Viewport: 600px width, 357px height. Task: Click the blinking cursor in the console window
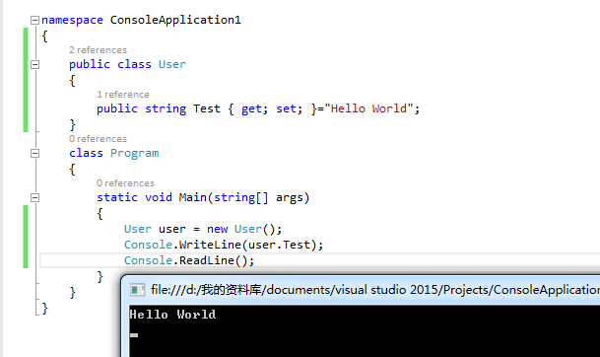tap(134, 335)
